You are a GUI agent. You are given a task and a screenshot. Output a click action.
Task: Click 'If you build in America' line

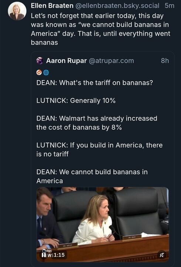pos(99,149)
